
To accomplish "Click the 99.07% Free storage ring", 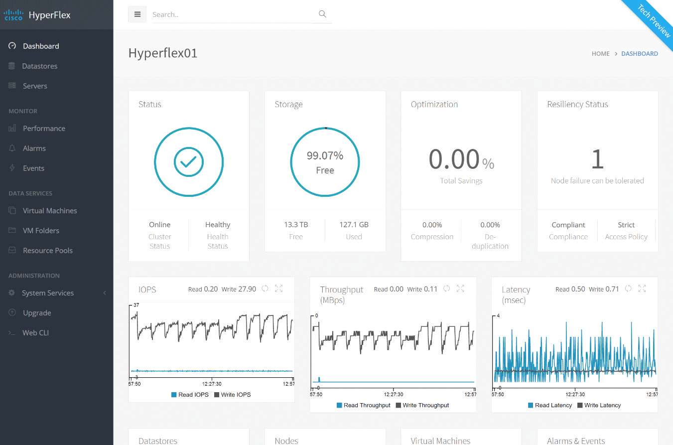I will [325, 162].
